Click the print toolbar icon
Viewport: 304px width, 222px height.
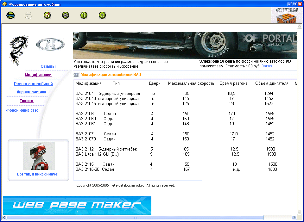point(66,15)
